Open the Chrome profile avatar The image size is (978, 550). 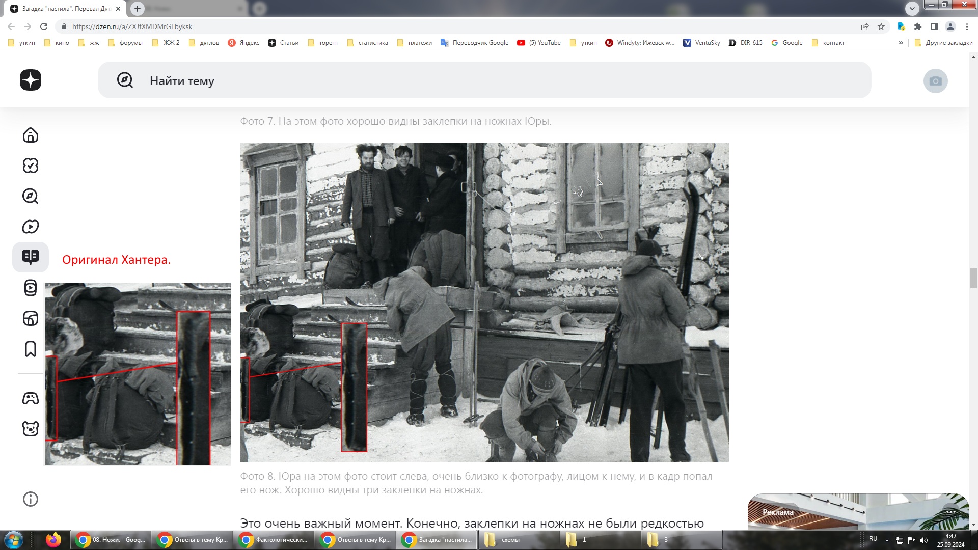[950, 26]
